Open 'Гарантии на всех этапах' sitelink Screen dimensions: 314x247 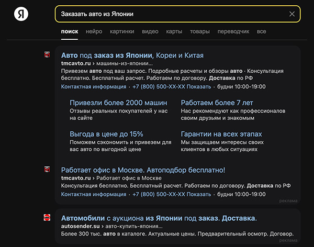pos(221,134)
